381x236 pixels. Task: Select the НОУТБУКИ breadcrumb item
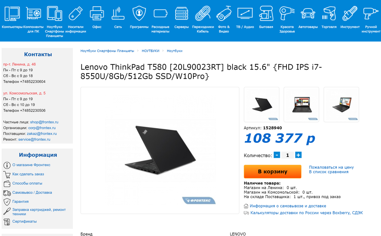click(x=150, y=51)
